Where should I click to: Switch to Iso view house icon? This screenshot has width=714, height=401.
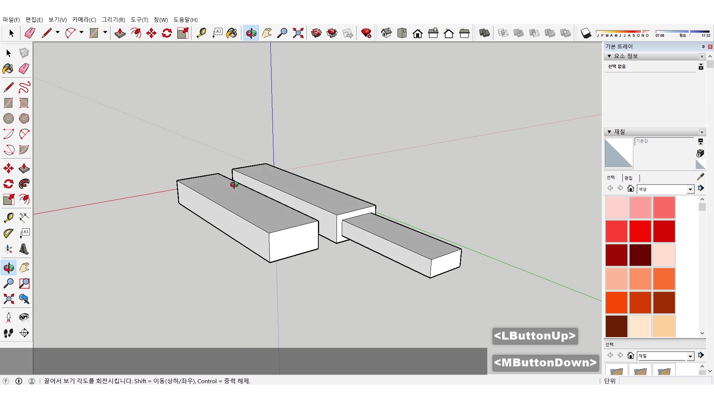point(386,33)
